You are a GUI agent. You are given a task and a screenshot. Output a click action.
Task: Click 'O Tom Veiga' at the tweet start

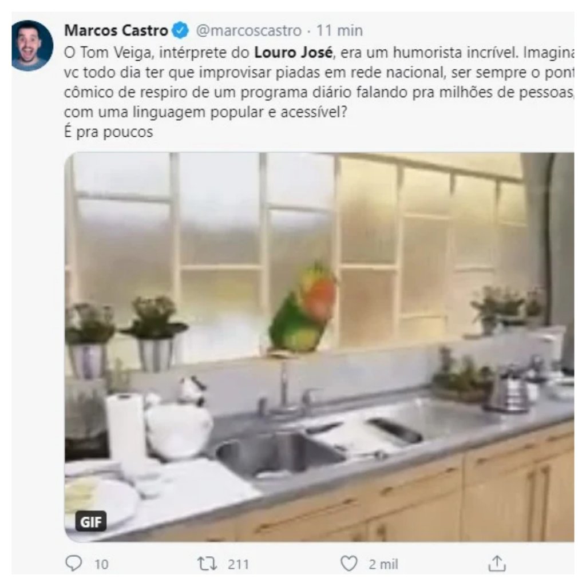pos(108,53)
